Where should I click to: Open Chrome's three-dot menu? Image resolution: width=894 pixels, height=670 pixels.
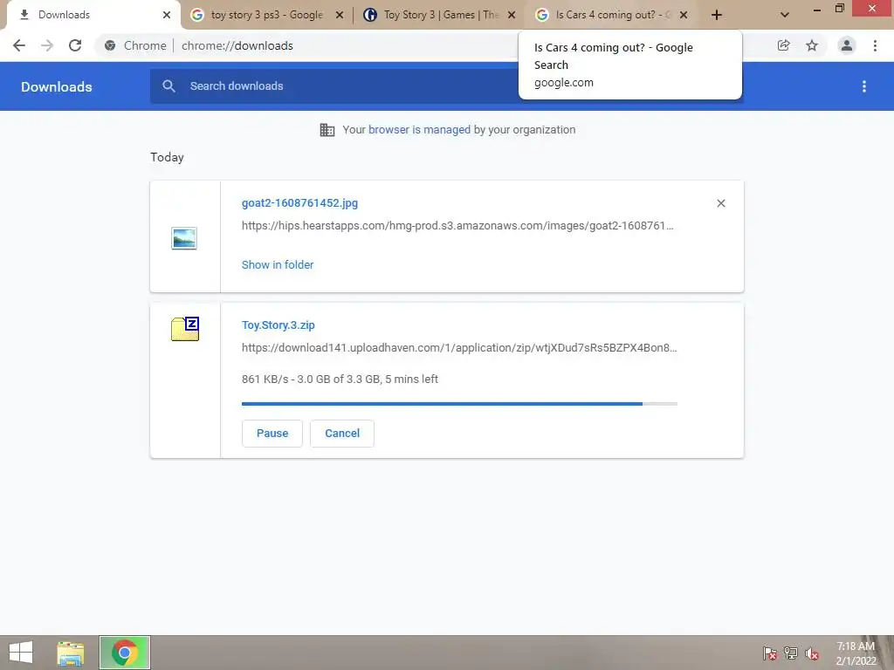[875, 45]
